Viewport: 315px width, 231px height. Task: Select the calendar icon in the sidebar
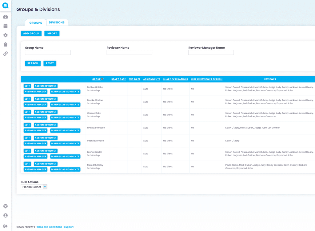pyautogui.click(x=5, y=26)
